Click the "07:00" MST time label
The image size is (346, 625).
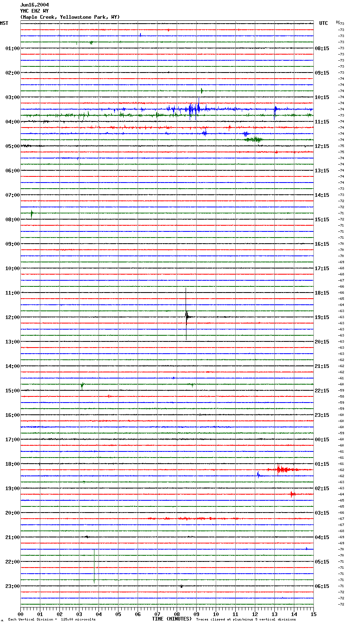[x=13, y=195]
